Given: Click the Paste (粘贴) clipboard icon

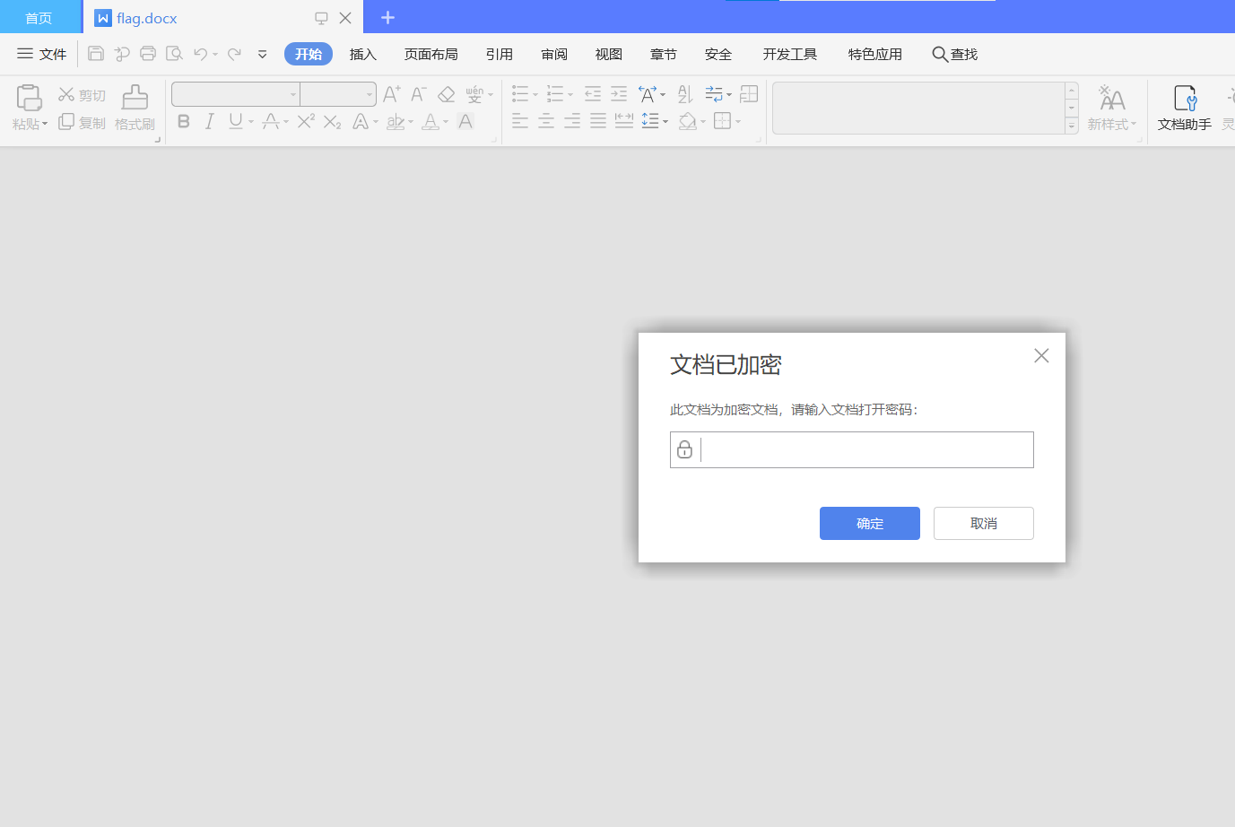Looking at the screenshot, I should point(29,98).
